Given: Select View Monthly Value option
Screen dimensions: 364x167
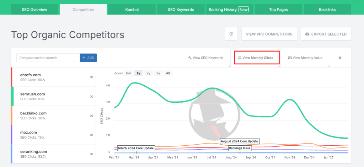Looking at the screenshot, I should pos(305,58).
